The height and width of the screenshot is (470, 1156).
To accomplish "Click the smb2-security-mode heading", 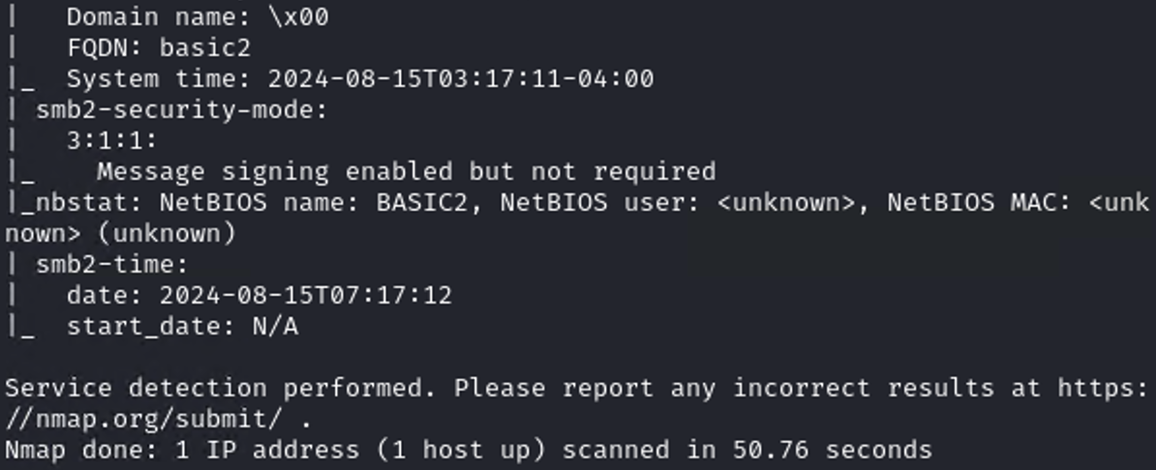I will tap(181, 110).
